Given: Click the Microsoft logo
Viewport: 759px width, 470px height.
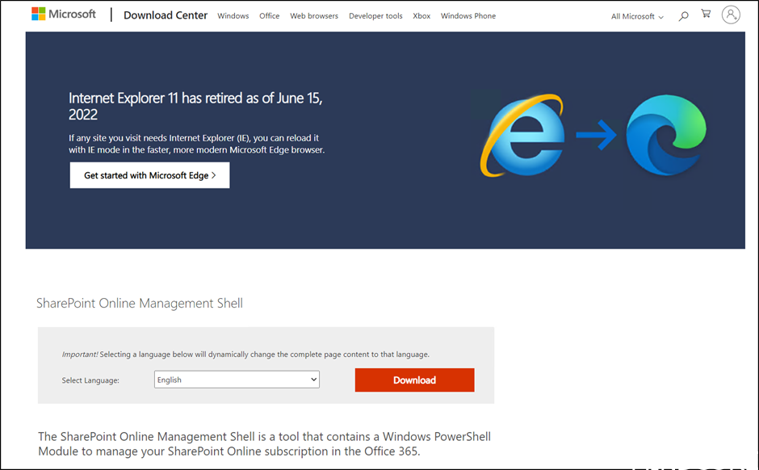Looking at the screenshot, I should click(x=64, y=14).
